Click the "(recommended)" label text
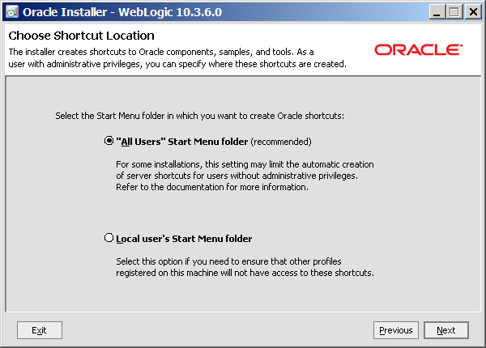This screenshot has width=486, height=348. tap(281, 142)
